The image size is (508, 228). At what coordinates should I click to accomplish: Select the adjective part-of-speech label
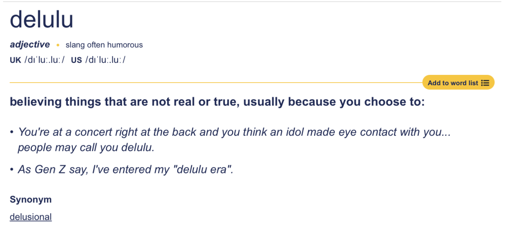tap(30, 45)
